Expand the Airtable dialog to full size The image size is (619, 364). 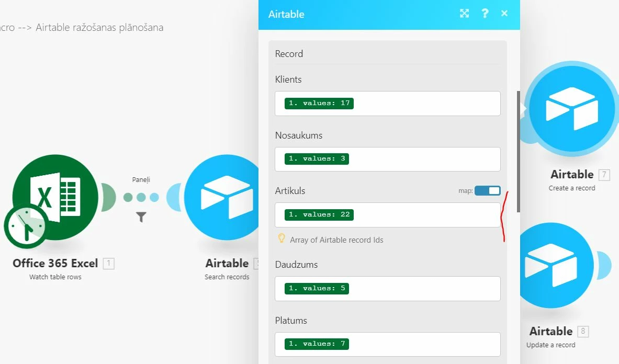[x=464, y=14]
